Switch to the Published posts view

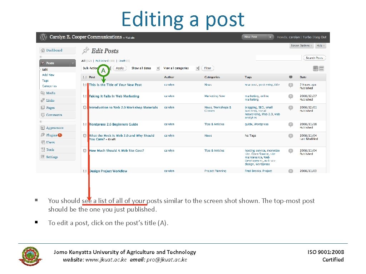pos(102,61)
